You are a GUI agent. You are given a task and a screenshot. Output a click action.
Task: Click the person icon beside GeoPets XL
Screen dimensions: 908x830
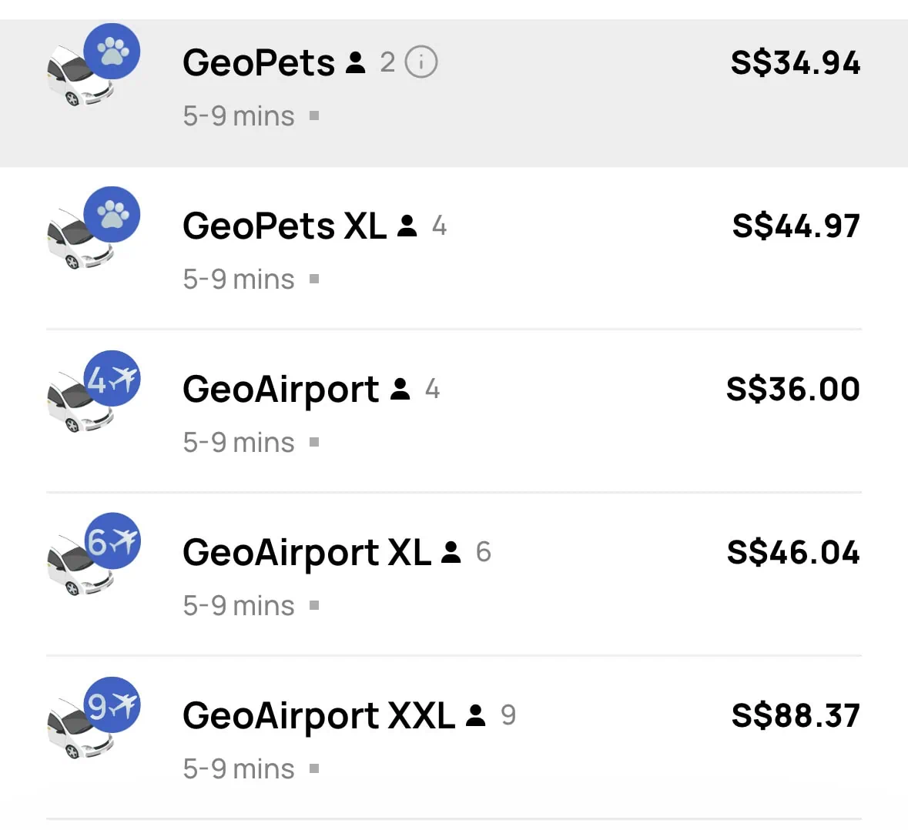tap(407, 226)
